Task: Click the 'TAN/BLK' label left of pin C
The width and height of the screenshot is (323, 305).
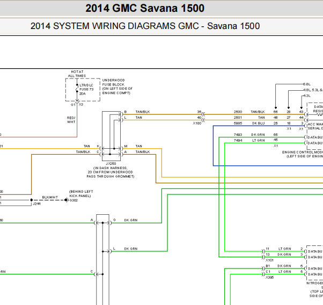Action: [83, 152]
